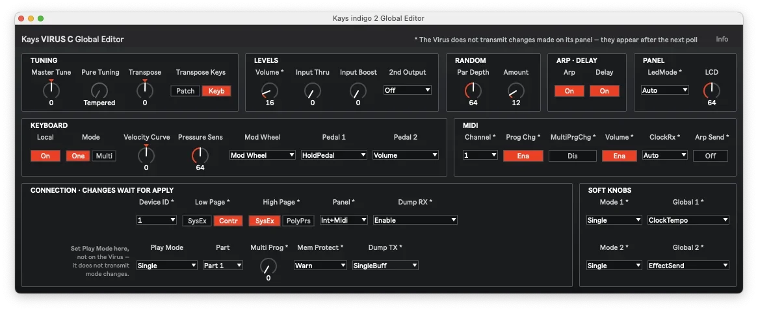
Task: Select Patch for Transpose Keys
Action: click(x=185, y=91)
